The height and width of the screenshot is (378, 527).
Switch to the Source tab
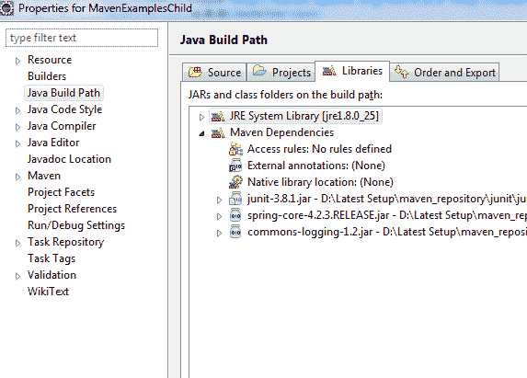point(214,73)
